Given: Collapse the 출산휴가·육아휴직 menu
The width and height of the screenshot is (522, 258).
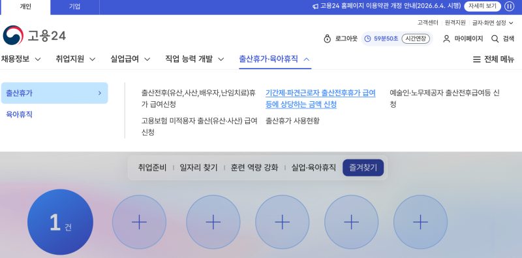Looking at the screenshot, I should [275, 59].
